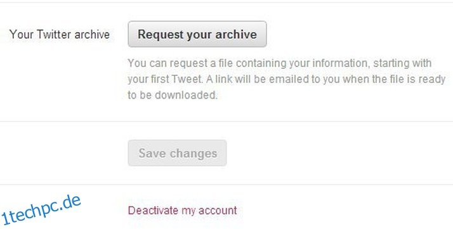Click the 'to be downloaded.' text line
453x229 pixels.
pos(173,96)
